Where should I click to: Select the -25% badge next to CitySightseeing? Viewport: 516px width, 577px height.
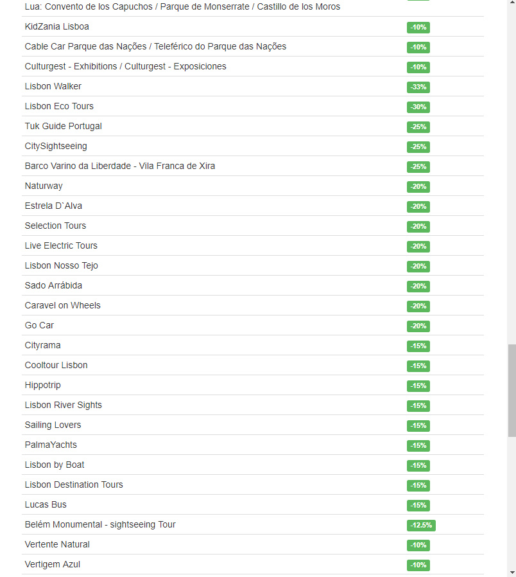click(x=418, y=147)
